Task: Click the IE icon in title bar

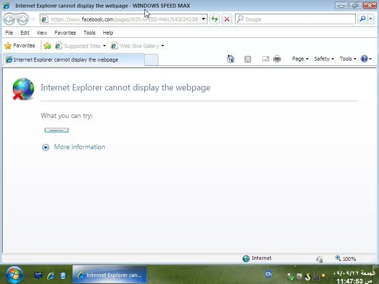Action: tap(6, 5)
